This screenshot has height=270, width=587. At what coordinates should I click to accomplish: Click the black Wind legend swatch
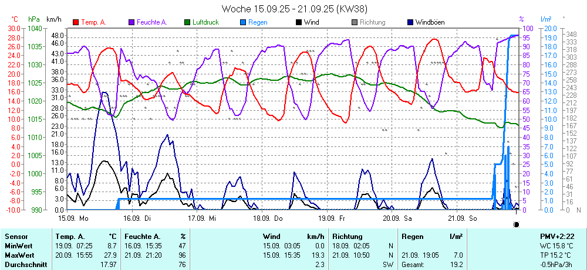[x=299, y=22]
